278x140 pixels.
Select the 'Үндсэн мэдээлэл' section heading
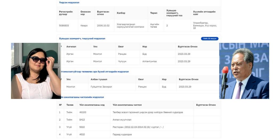(69, 2)
